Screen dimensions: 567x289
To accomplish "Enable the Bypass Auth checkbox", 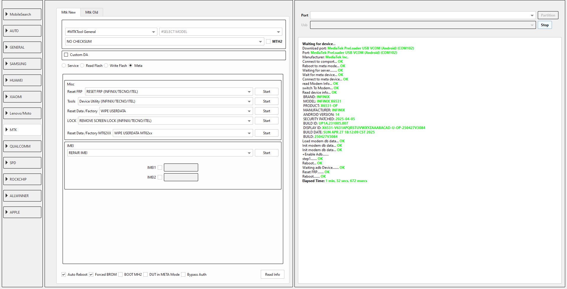I will pyautogui.click(x=183, y=274).
